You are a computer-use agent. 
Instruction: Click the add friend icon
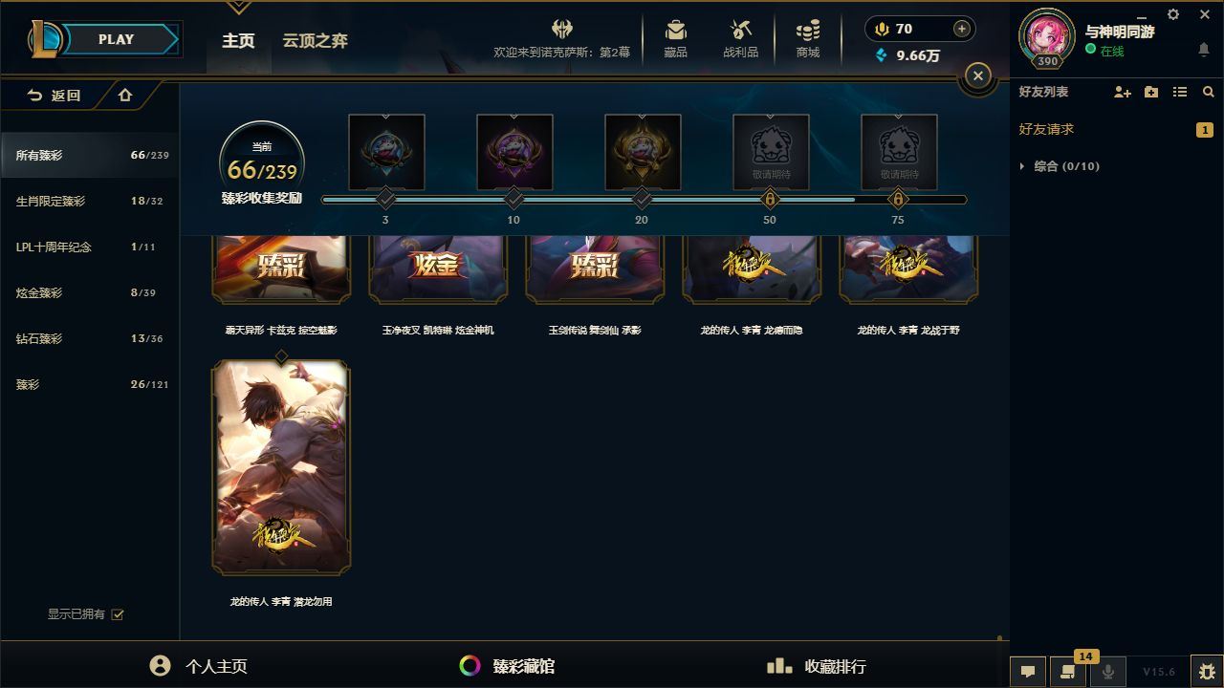pos(1123,92)
